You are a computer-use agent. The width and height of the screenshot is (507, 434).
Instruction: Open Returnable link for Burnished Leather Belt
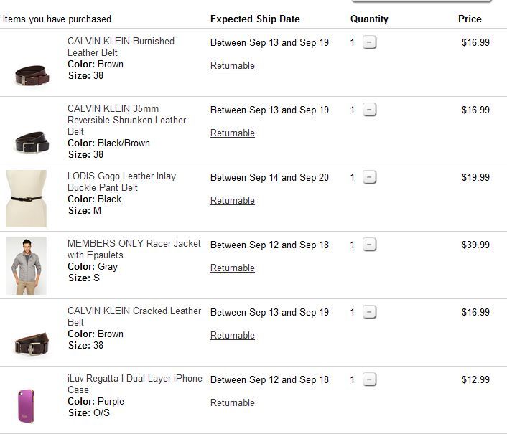coord(232,66)
